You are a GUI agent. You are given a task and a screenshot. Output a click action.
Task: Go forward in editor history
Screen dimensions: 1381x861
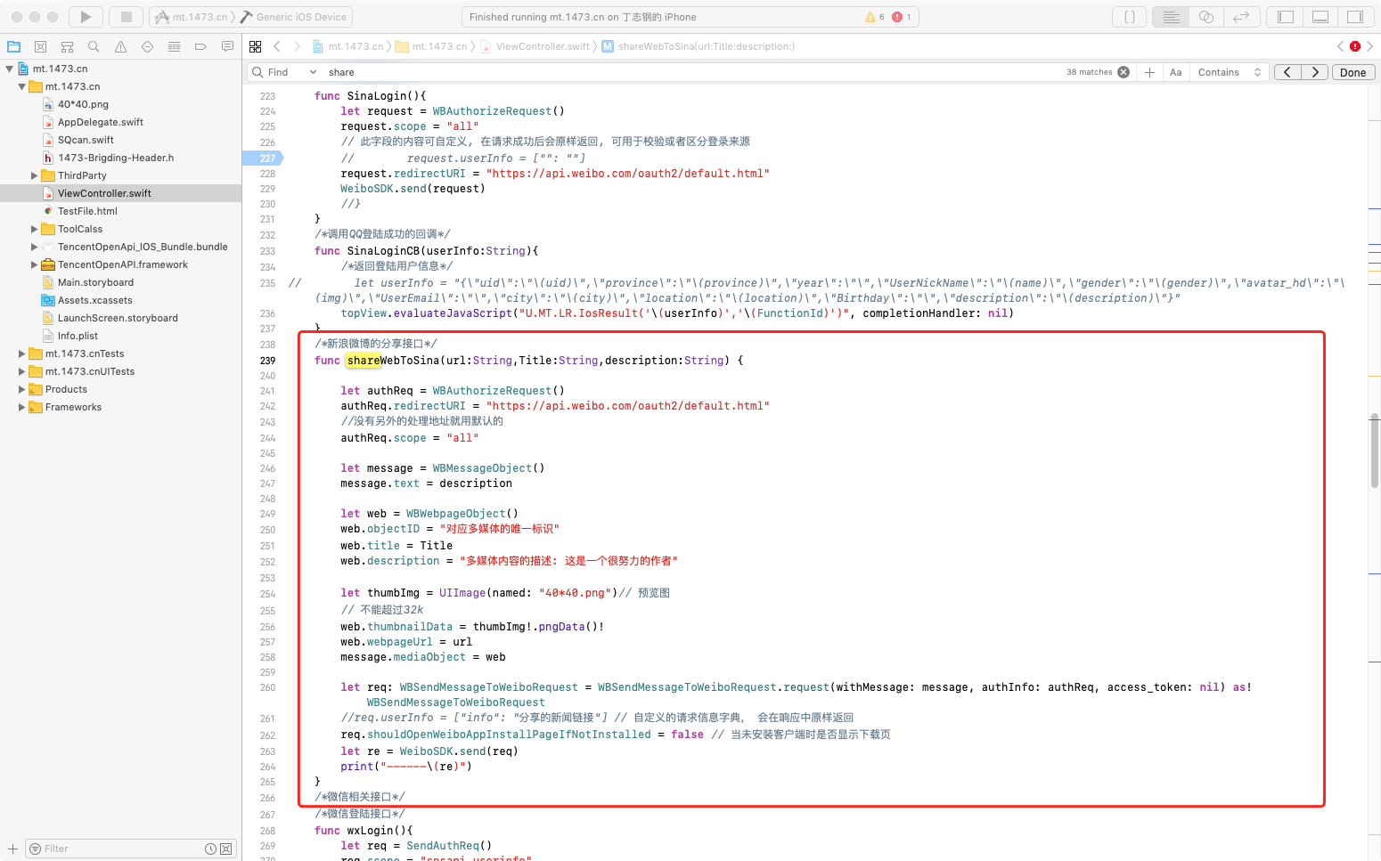pos(298,46)
